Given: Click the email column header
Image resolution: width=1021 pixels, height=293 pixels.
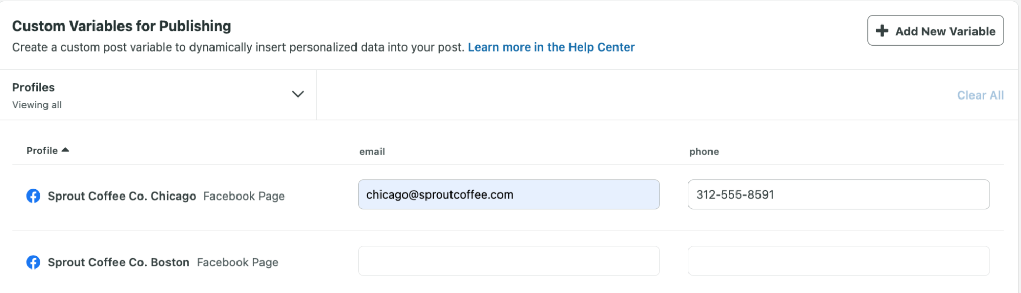Looking at the screenshot, I should coord(372,152).
